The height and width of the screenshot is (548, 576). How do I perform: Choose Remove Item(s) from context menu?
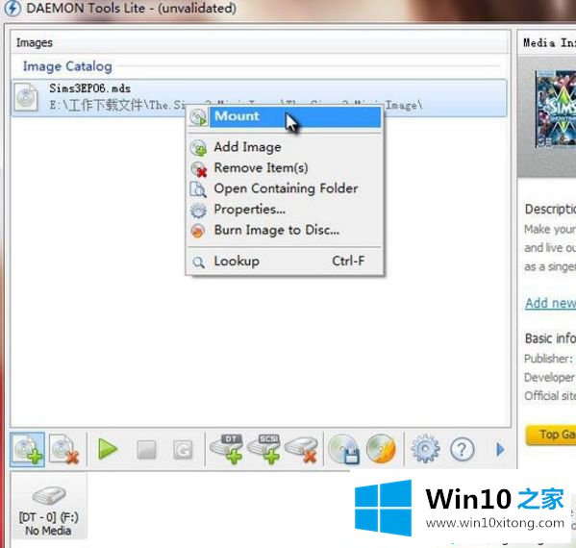285,168
